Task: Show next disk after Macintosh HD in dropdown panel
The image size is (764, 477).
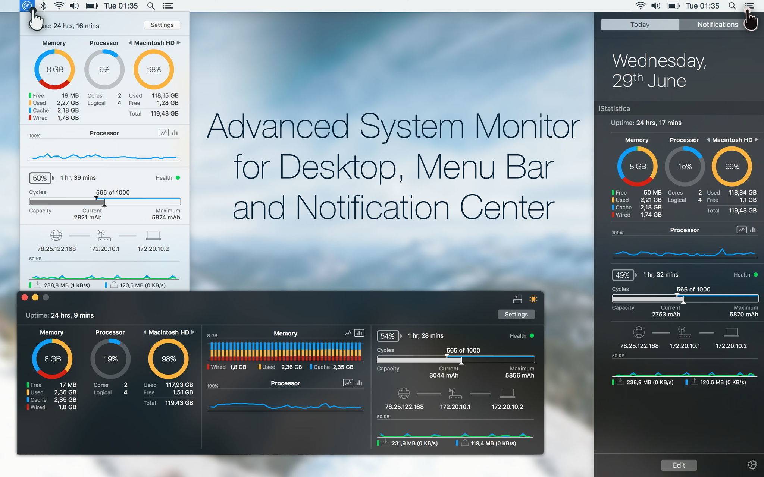Action: [179, 43]
